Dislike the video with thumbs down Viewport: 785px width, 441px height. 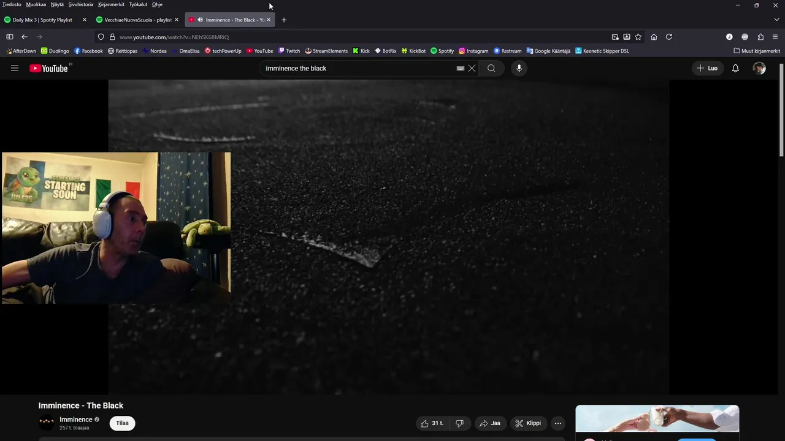coord(459,423)
